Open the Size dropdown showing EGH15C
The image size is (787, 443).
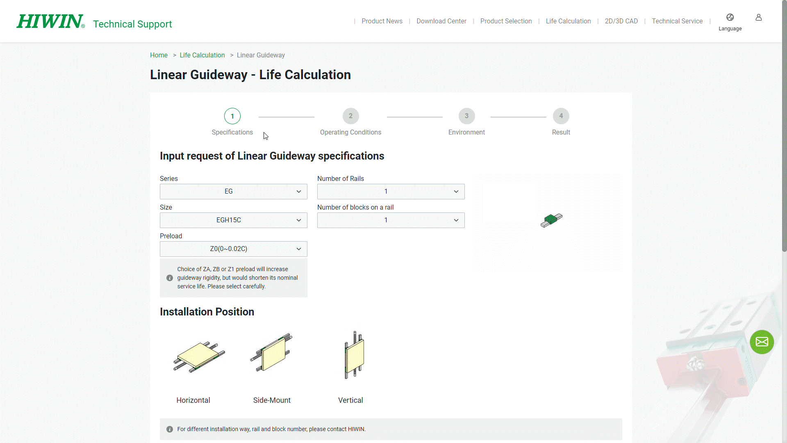(x=233, y=220)
